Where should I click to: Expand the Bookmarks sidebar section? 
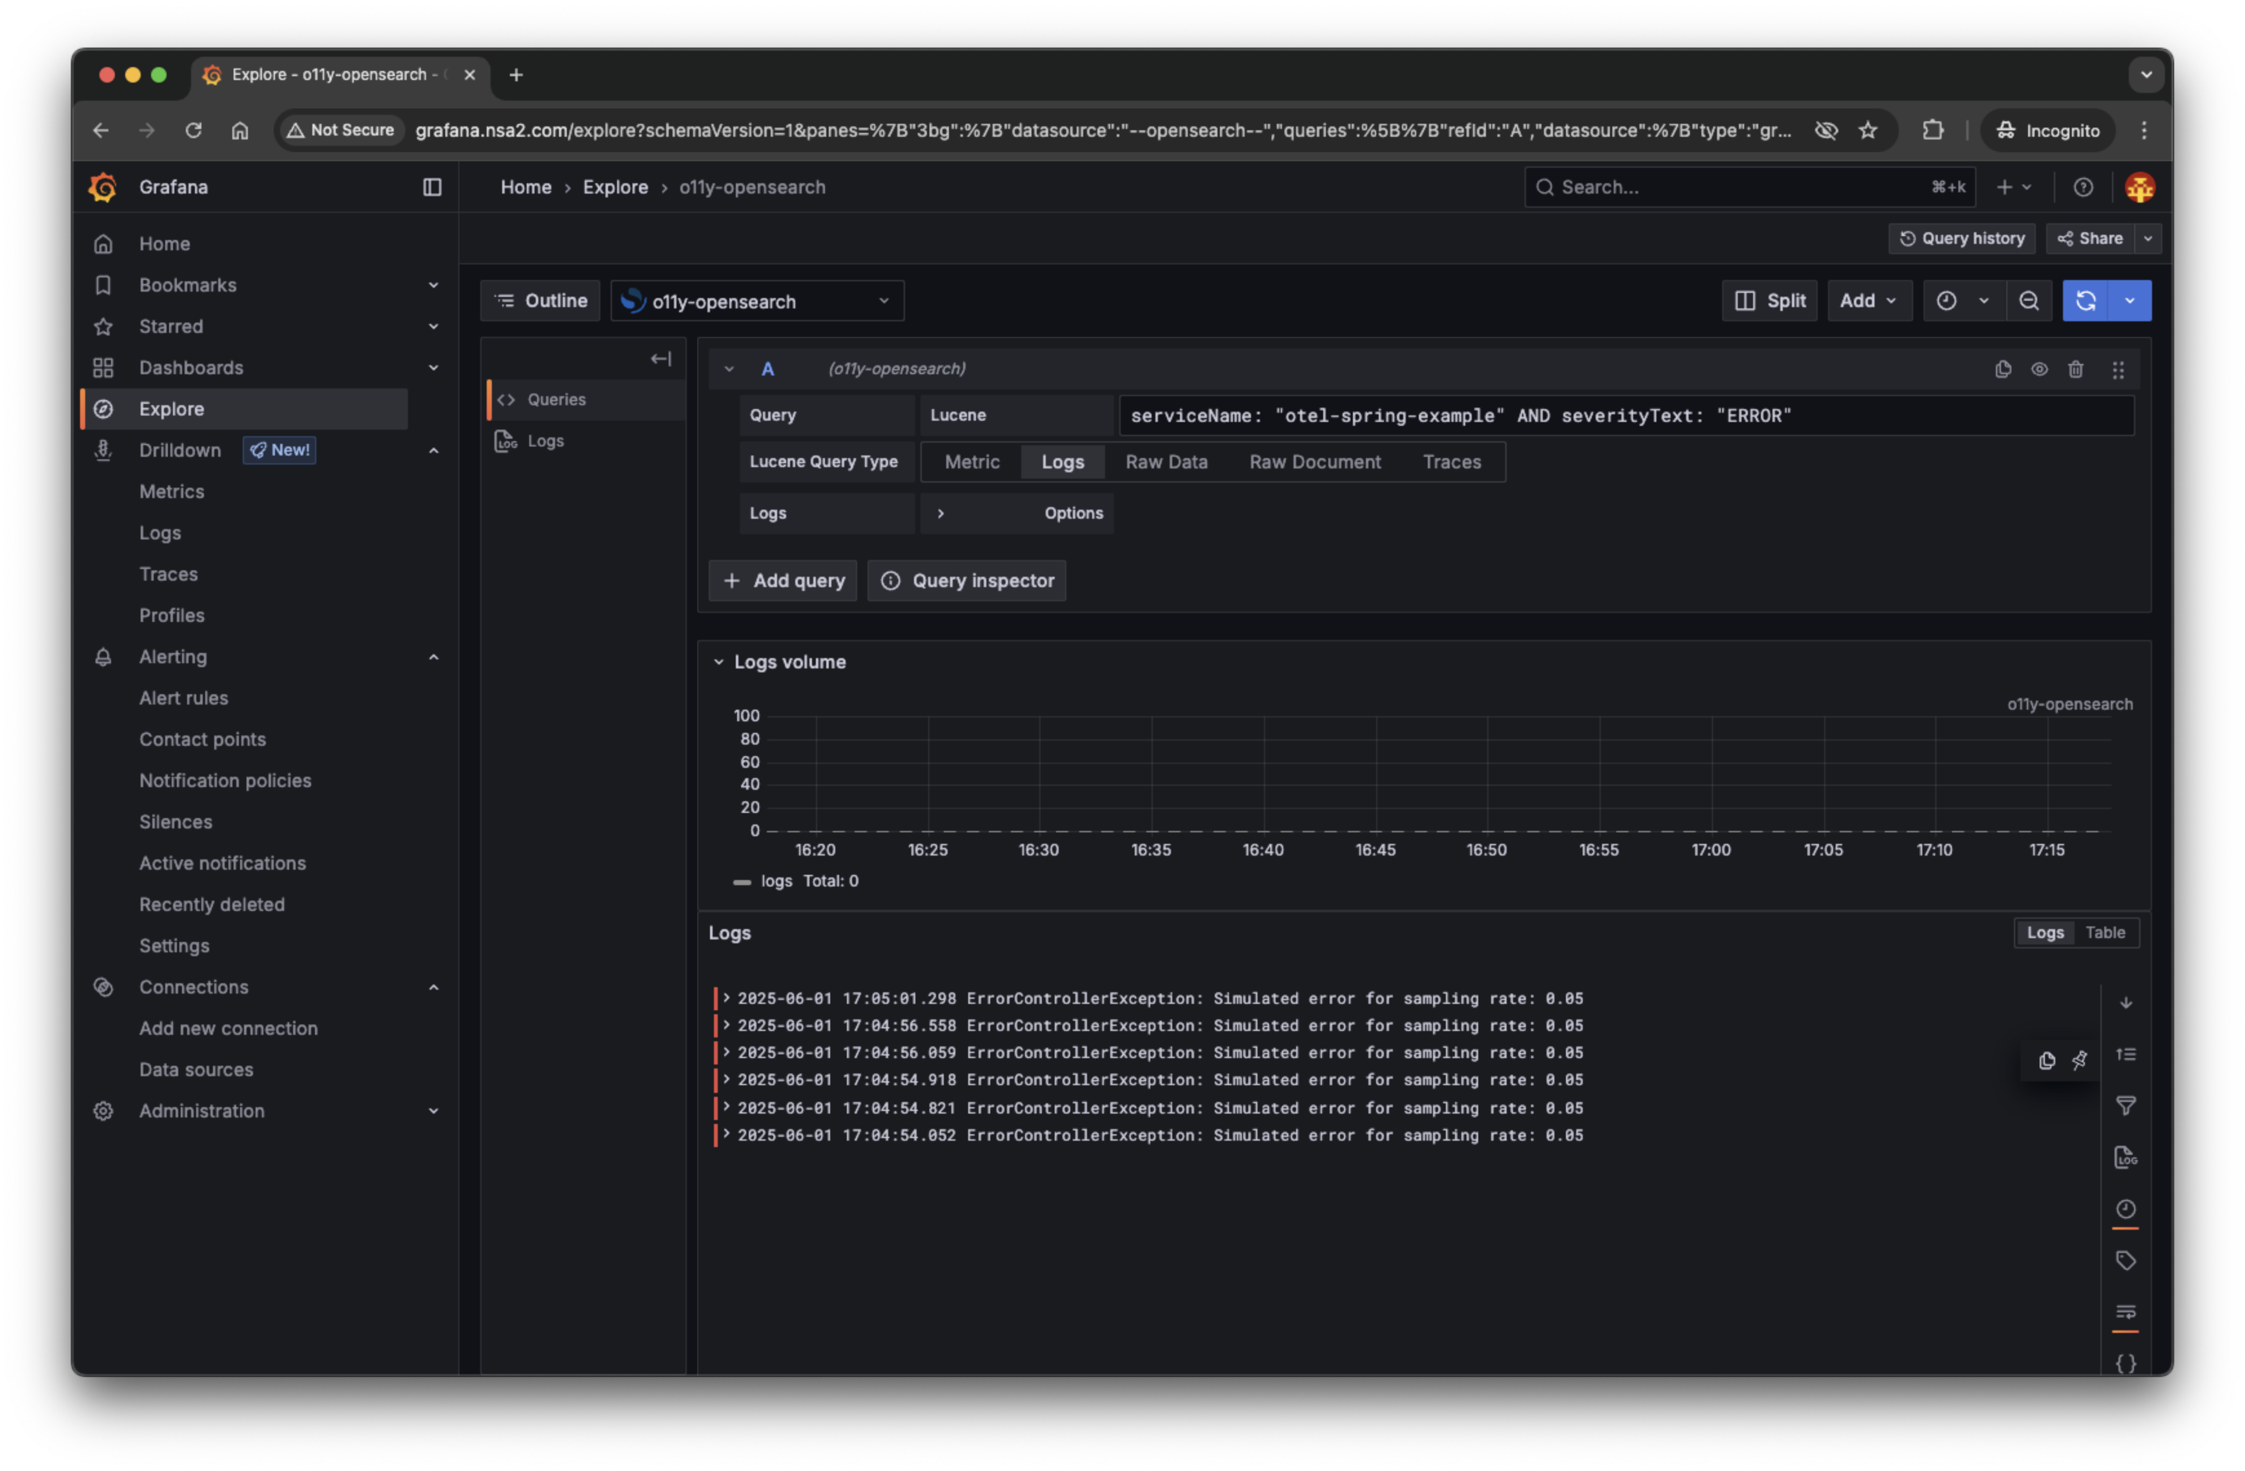tap(433, 285)
